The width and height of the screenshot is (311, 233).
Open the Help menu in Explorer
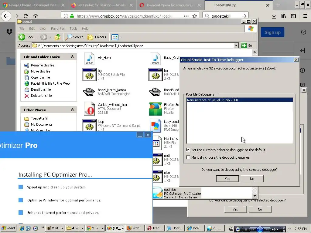click(x=85, y=29)
